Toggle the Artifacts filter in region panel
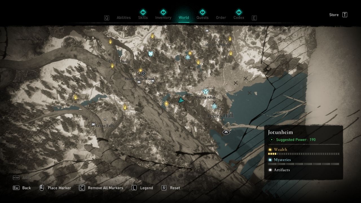The width and height of the screenshot is (361, 203). pos(281,170)
